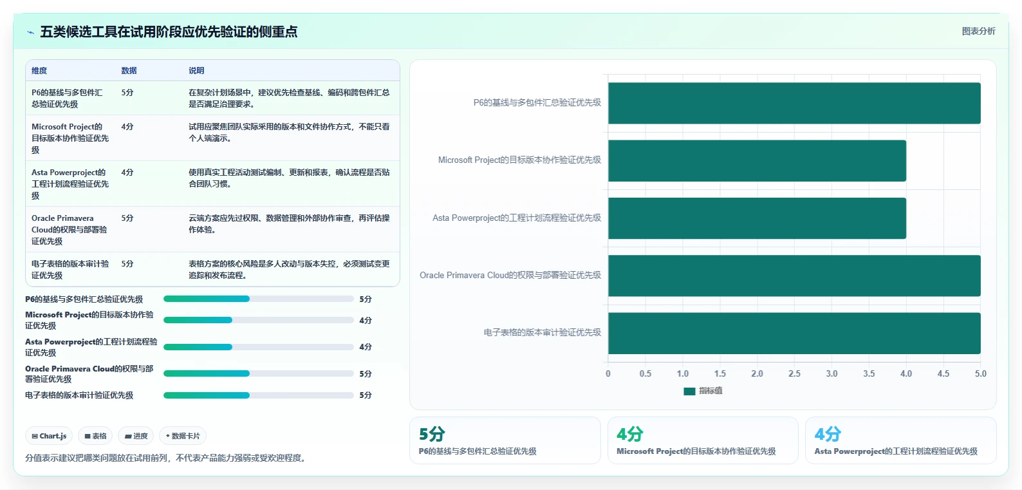This screenshot has height=490, width=1022.
Task: Click the 5.0 tick on chart x-axis
Action: [x=980, y=373]
